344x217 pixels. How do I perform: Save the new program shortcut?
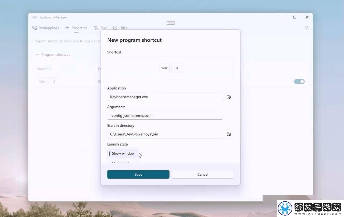click(x=138, y=174)
